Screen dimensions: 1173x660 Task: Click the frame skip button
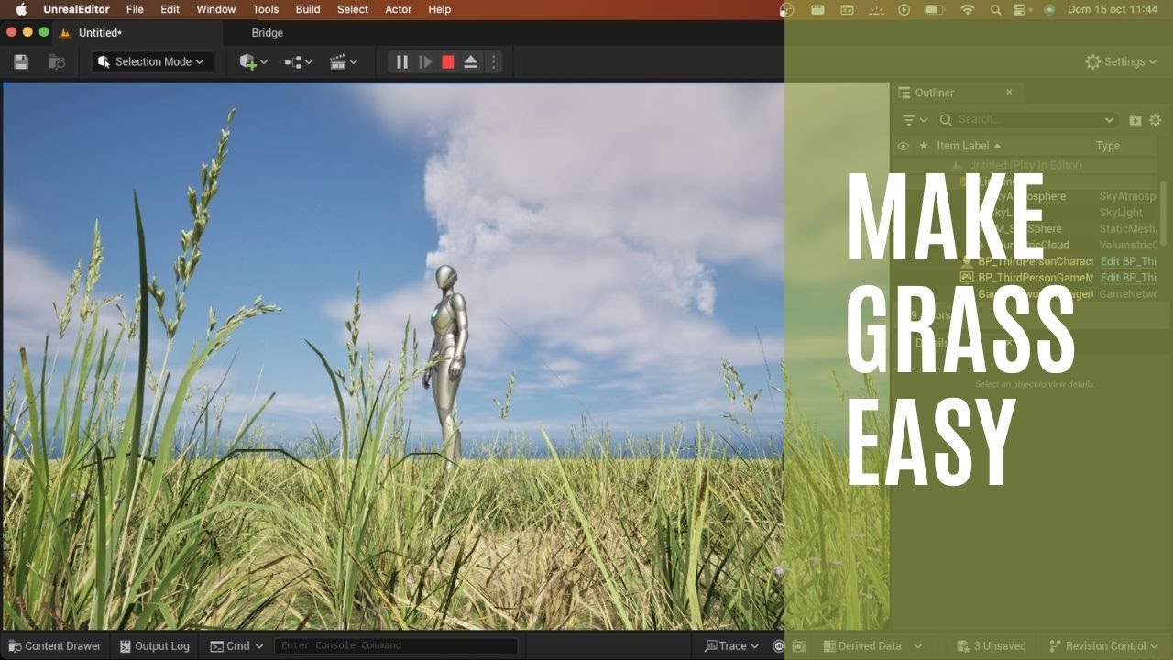pyautogui.click(x=425, y=61)
